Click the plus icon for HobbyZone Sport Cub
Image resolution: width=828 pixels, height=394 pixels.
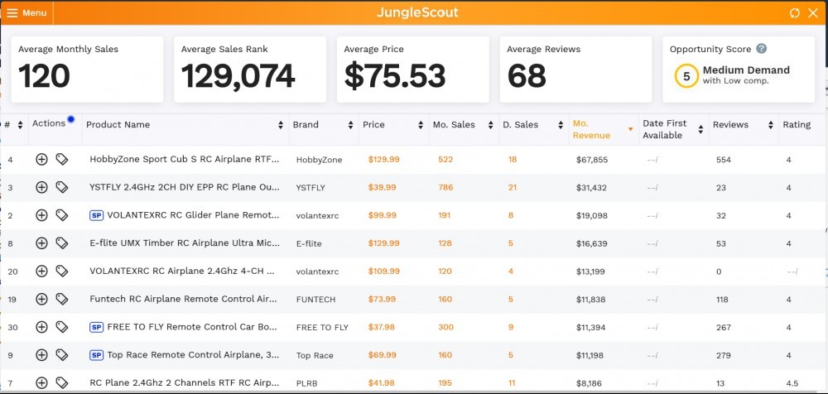tap(41, 160)
